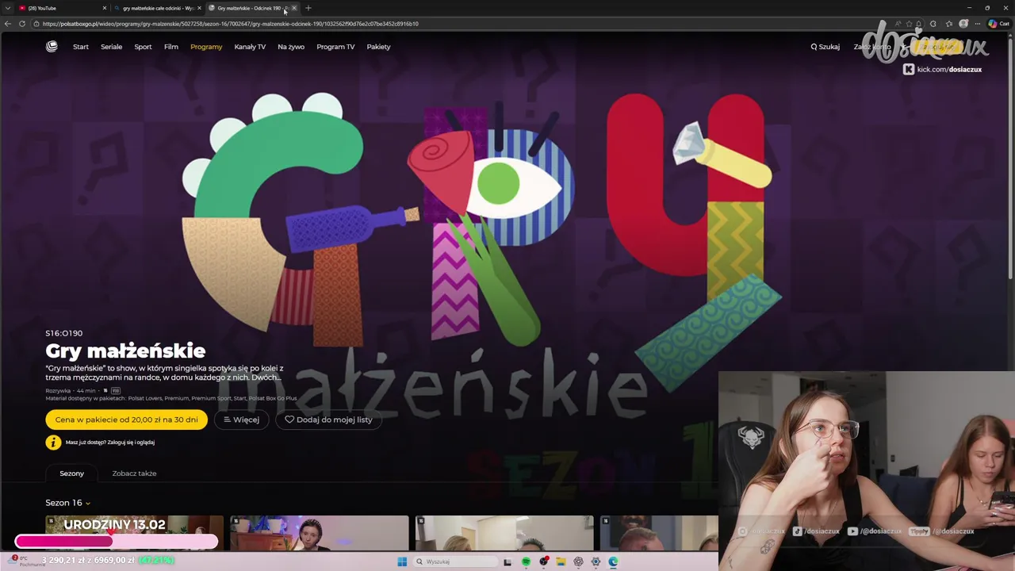Add show with Dodaj do mojej listy

pyautogui.click(x=328, y=420)
